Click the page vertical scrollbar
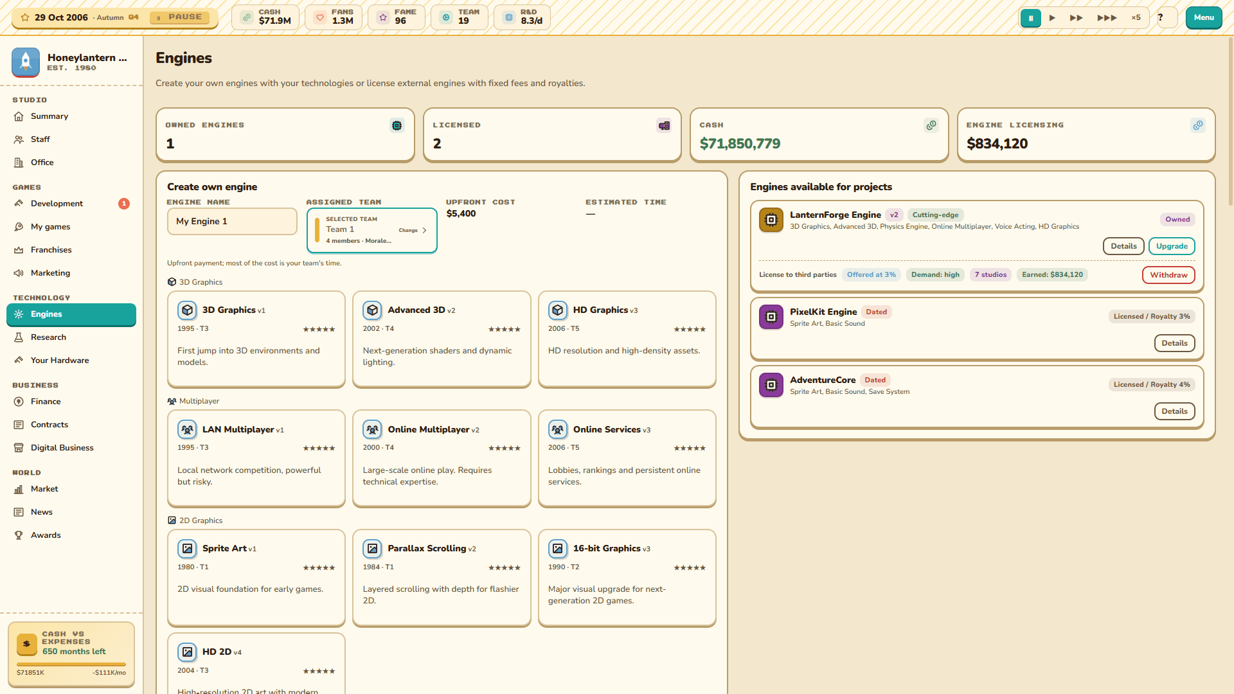Screen dimensions: 1234x694 point(1230,122)
